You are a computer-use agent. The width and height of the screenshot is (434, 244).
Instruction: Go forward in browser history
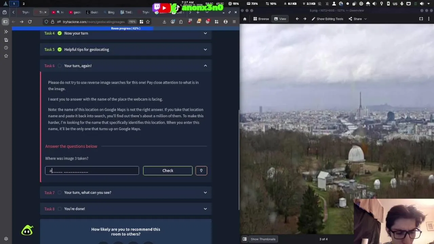(x=21, y=22)
